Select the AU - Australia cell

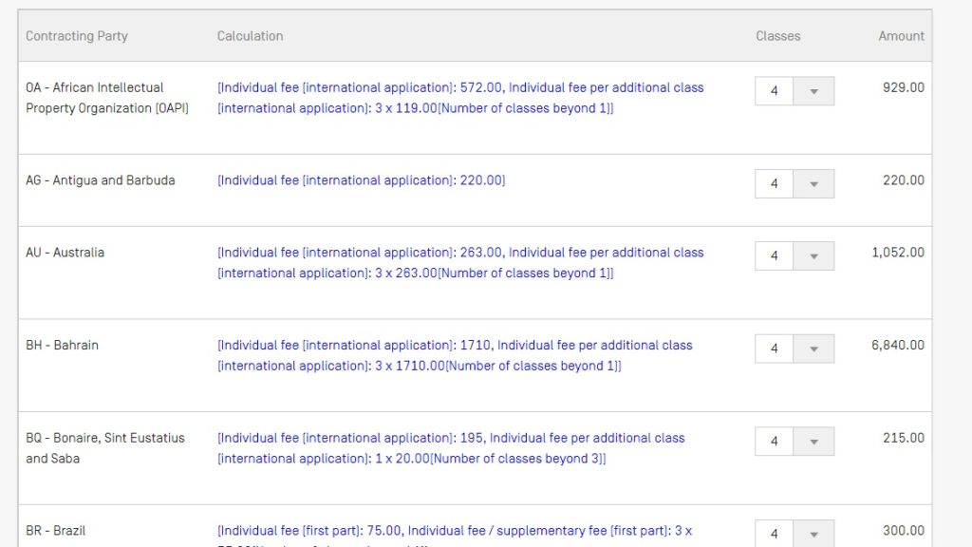65,253
